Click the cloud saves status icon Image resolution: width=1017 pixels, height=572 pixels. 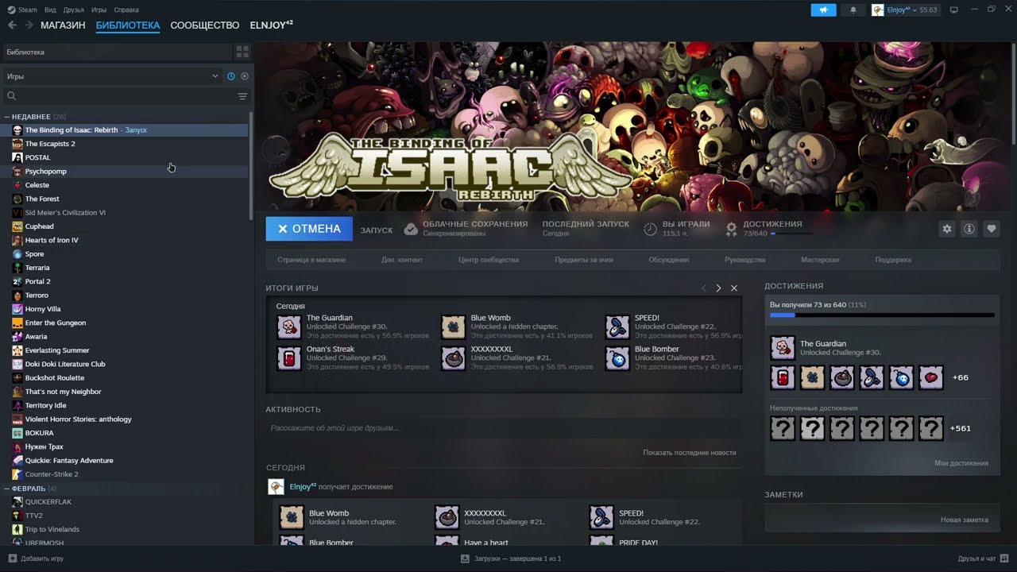pyautogui.click(x=411, y=229)
